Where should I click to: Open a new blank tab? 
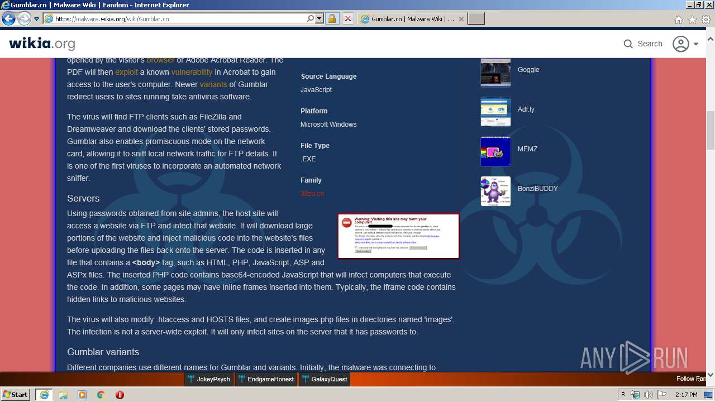coord(476,19)
